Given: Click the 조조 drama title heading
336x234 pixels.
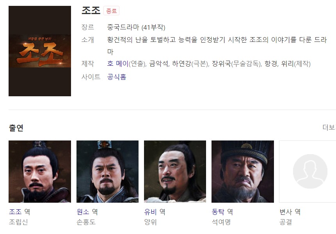Looking at the screenshot, I should pos(91,10).
